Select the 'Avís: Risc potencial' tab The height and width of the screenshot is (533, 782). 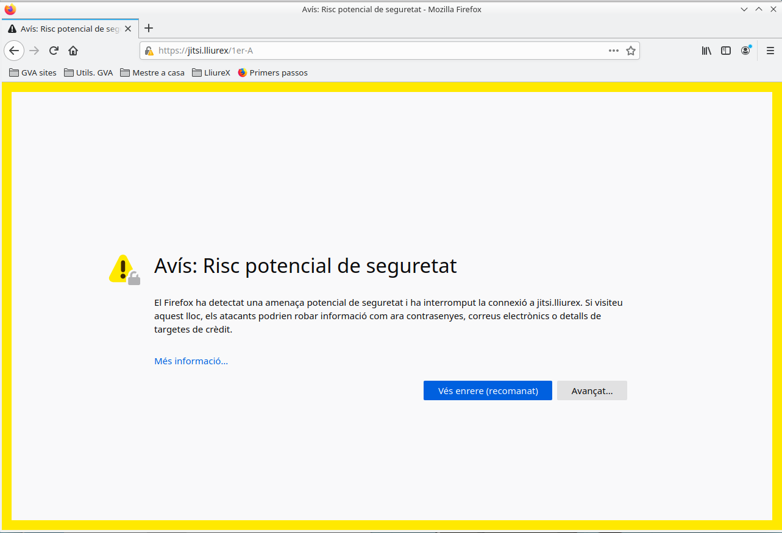click(67, 29)
